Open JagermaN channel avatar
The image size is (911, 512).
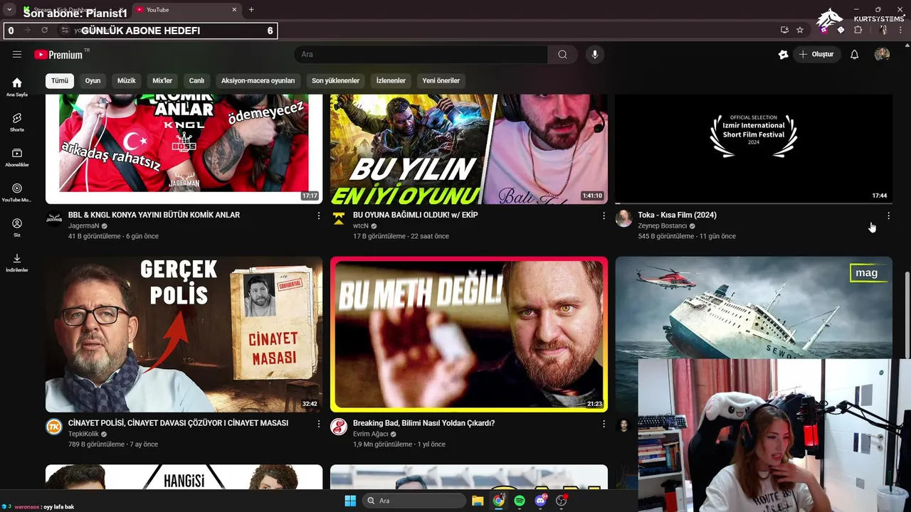(x=54, y=218)
